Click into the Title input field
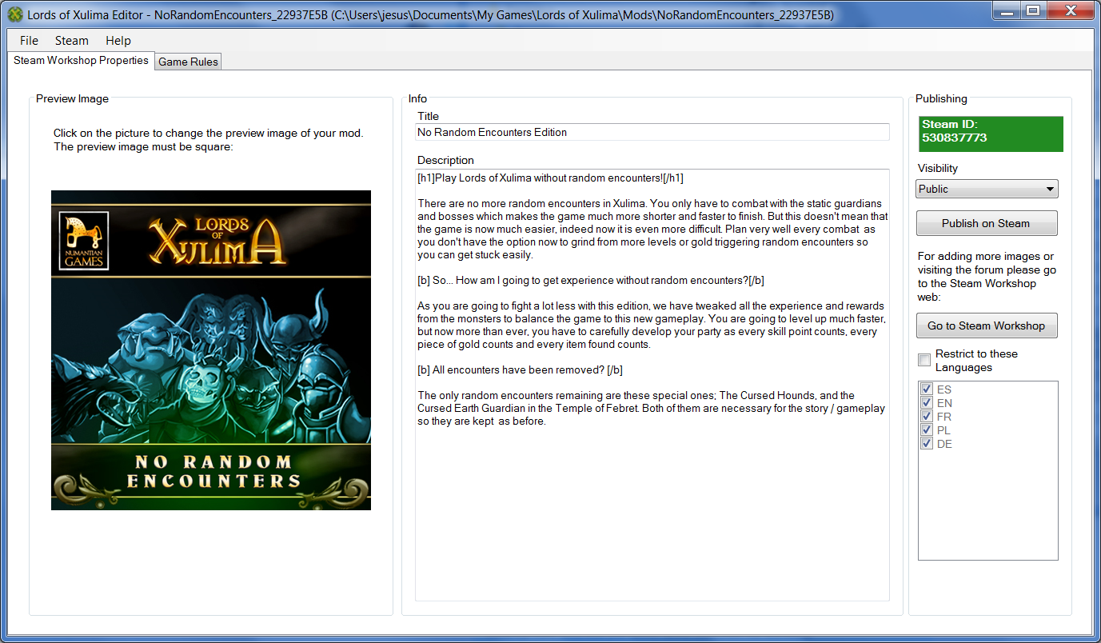Image resolution: width=1101 pixels, height=643 pixels. (652, 132)
